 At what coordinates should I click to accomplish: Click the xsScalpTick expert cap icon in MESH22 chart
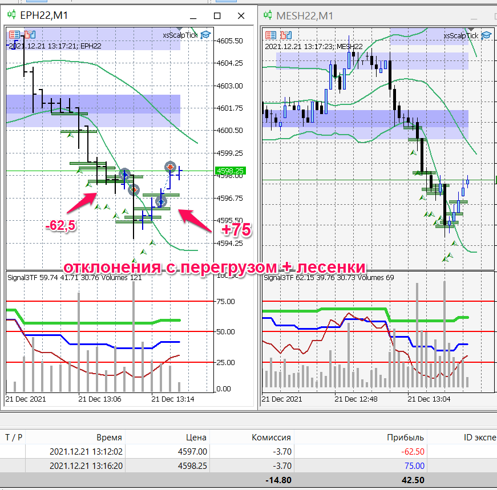(x=486, y=35)
